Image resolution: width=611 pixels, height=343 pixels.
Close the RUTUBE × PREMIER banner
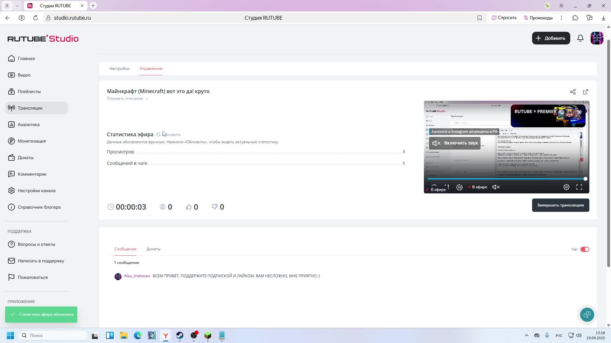(580, 112)
